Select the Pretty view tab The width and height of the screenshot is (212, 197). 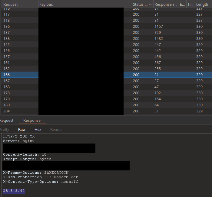coord(5,130)
